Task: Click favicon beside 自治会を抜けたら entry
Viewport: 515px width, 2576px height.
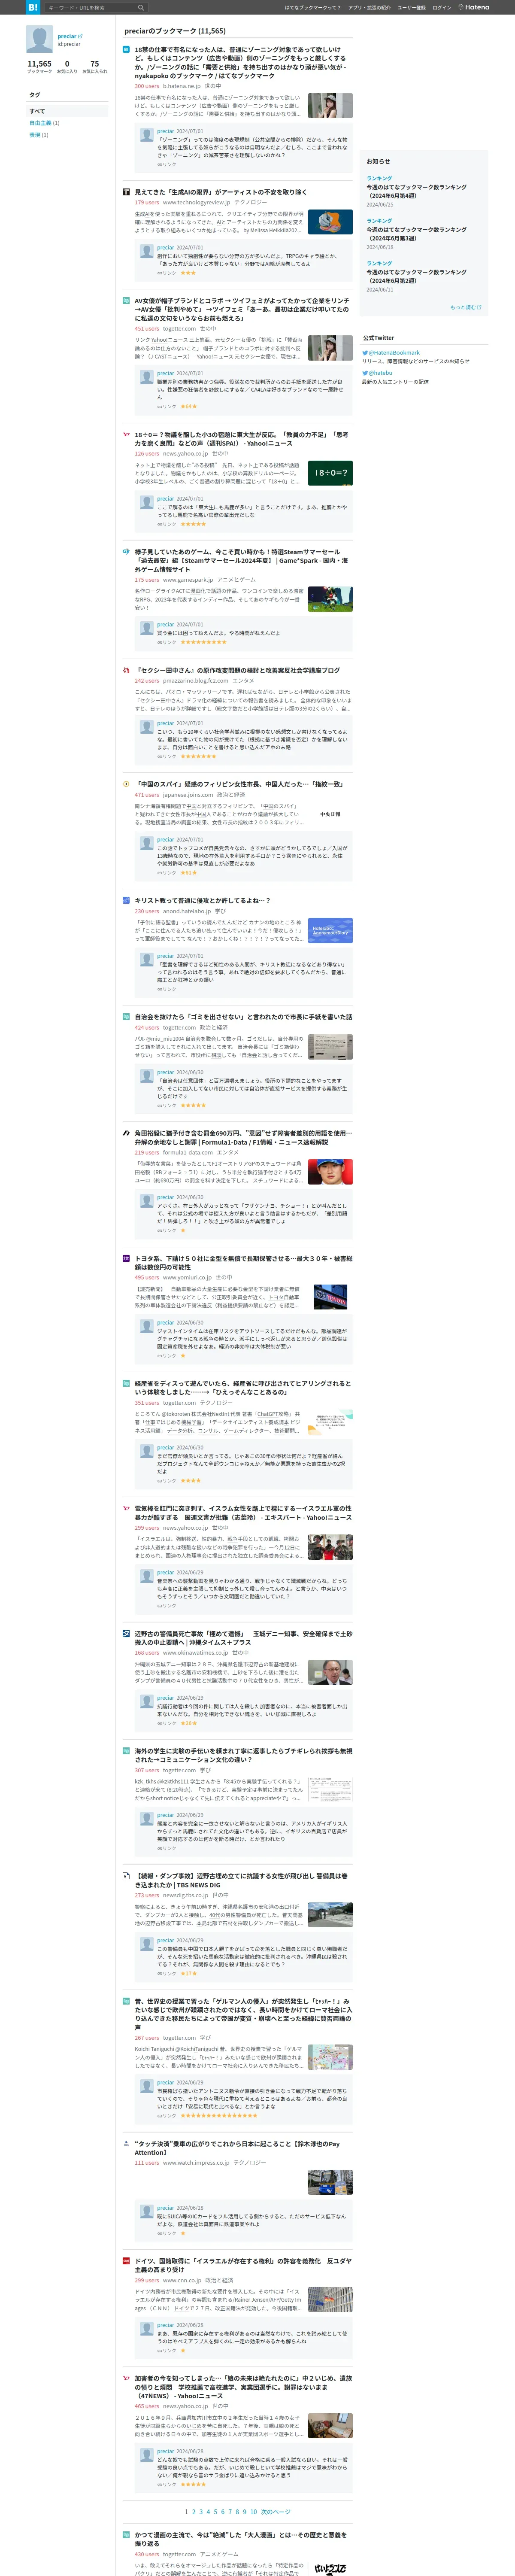Action: pyautogui.click(x=126, y=1017)
